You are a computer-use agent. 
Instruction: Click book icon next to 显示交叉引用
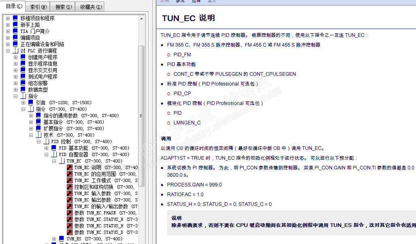[23, 70]
